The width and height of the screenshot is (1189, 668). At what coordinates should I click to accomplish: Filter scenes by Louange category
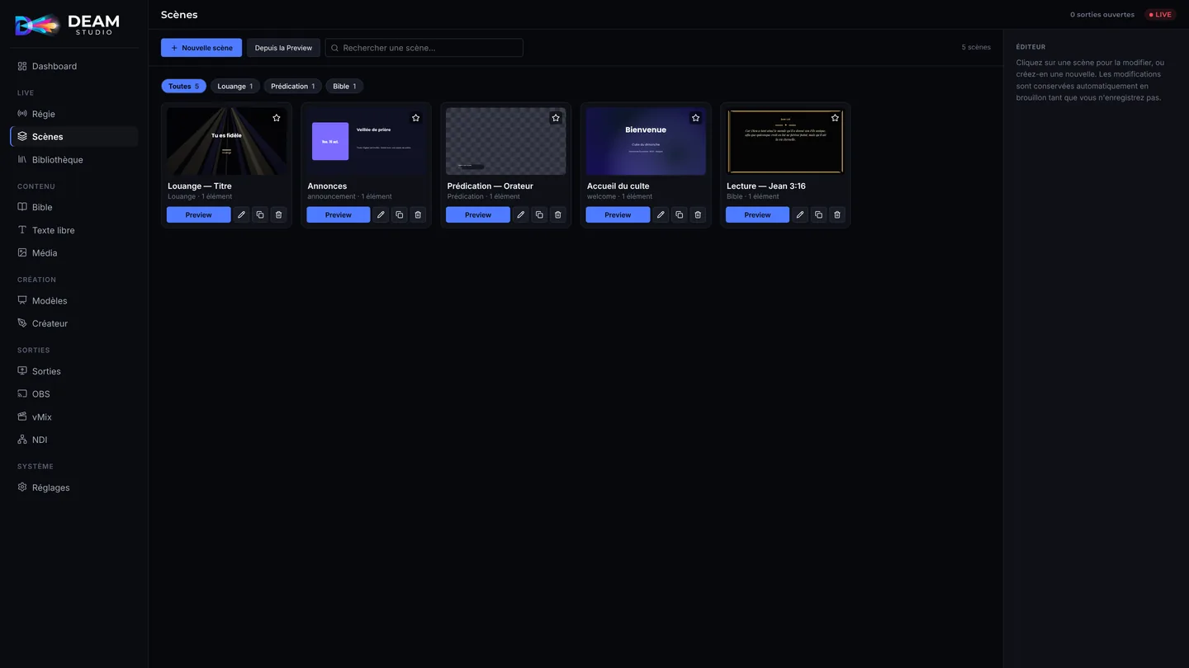[x=235, y=86]
